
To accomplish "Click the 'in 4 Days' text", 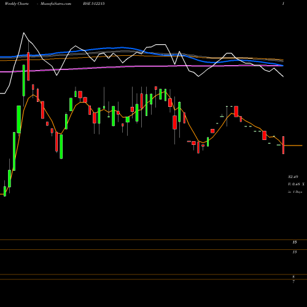I will point(295,192).
